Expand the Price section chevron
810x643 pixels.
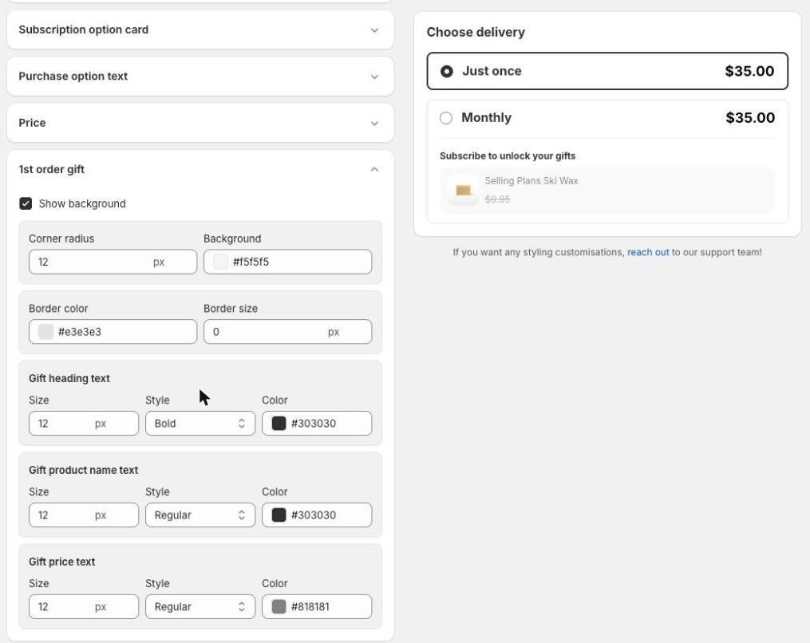click(x=374, y=124)
